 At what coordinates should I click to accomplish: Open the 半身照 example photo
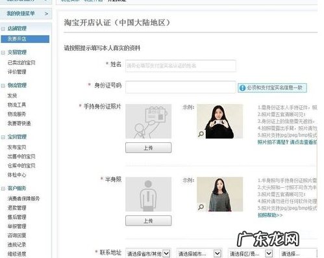coord(220,194)
